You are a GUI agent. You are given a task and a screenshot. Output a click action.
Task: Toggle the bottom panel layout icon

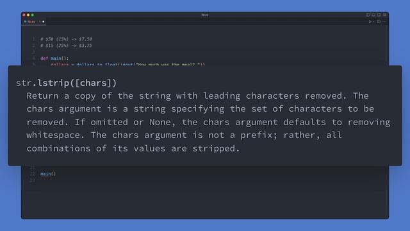[x=373, y=15]
